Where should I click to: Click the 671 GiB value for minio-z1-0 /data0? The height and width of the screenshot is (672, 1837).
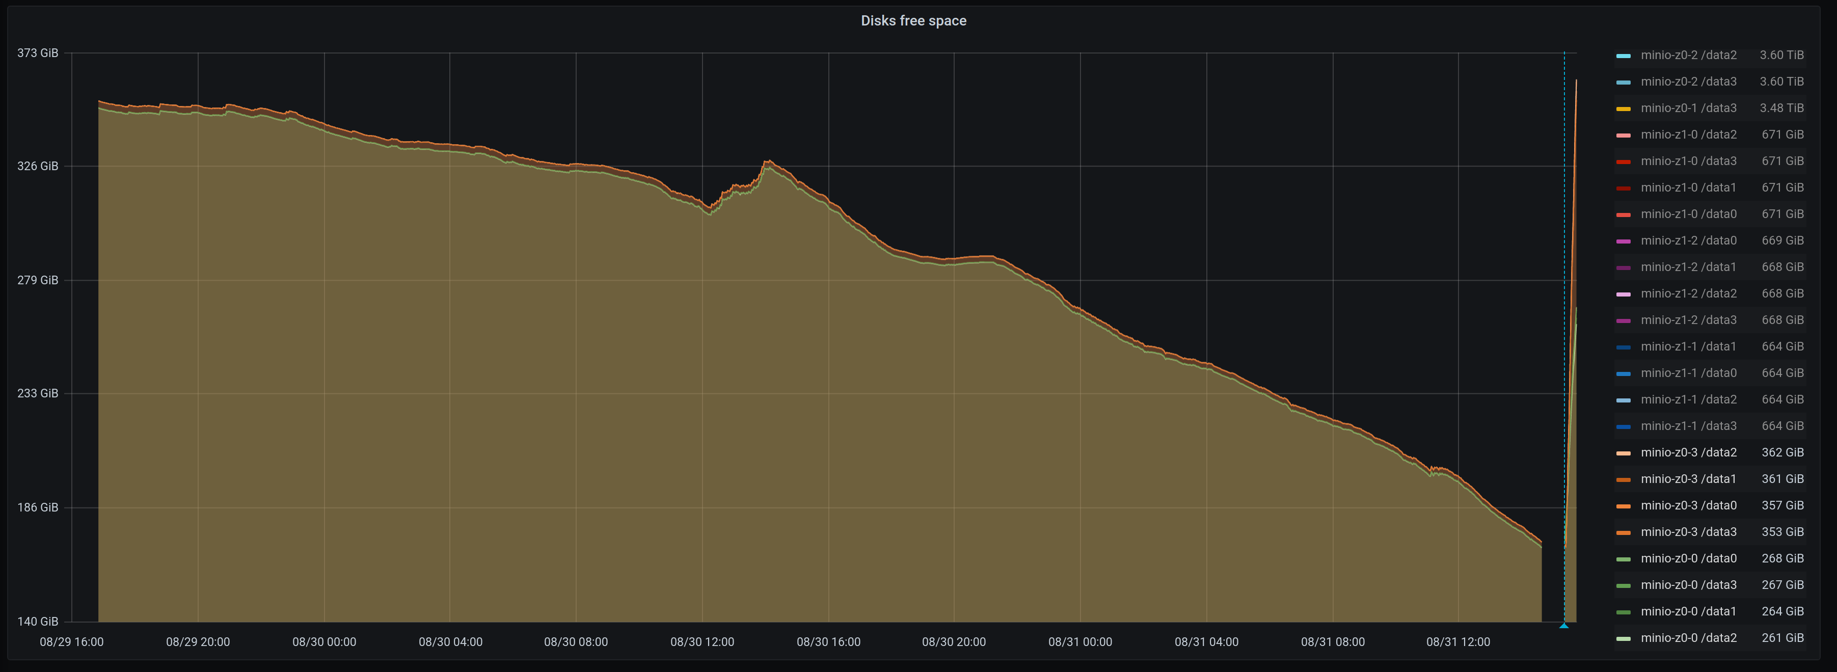(1783, 213)
